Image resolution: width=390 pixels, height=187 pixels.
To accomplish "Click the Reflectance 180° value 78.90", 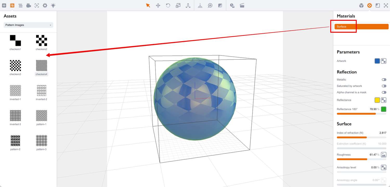I will (x=373, y=109).
